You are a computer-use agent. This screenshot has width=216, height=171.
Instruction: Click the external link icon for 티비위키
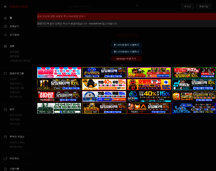point(5,159)
